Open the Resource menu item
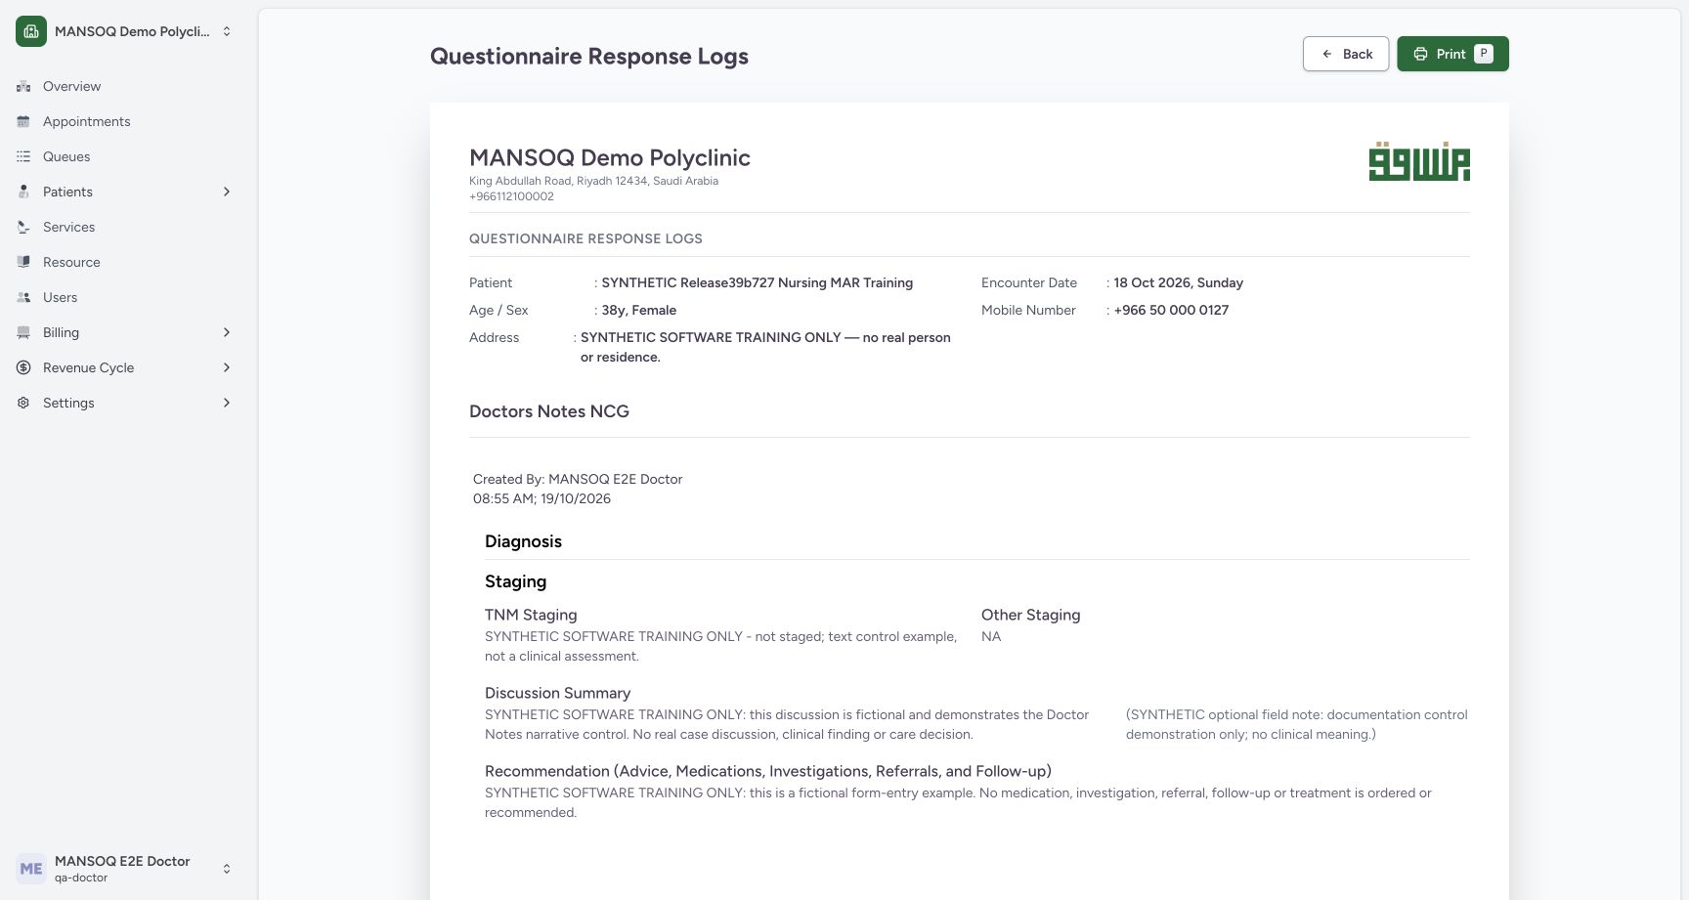1689x900 pixels. point(125,262)
